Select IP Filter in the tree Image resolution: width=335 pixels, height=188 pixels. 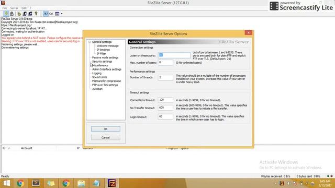[x=101, y=53]
